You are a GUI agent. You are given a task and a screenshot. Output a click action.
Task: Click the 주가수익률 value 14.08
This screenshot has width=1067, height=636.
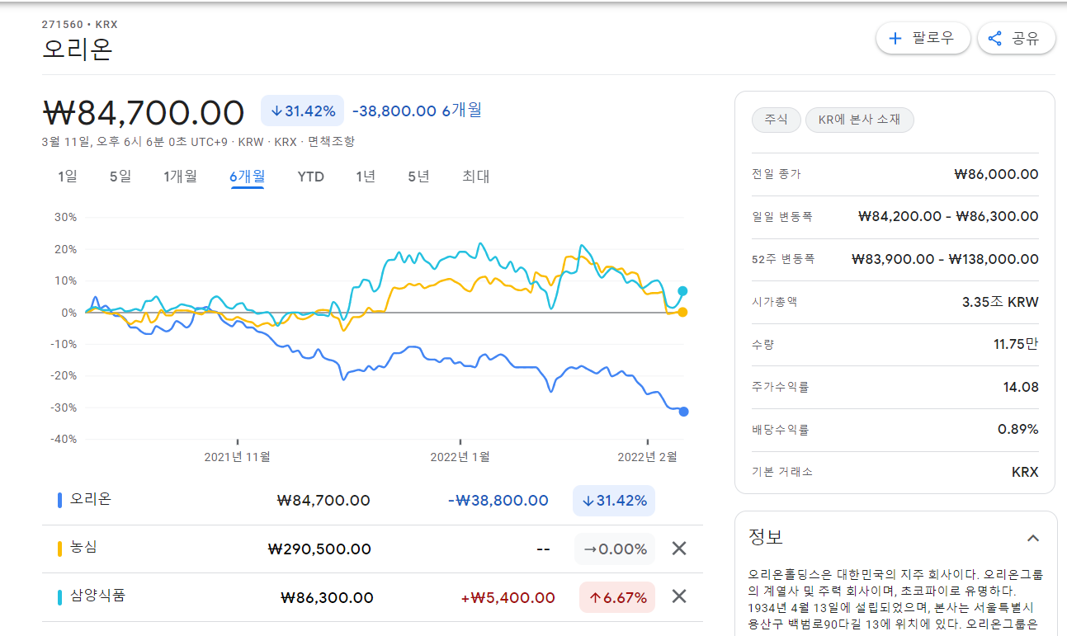tap(1022, 387)
